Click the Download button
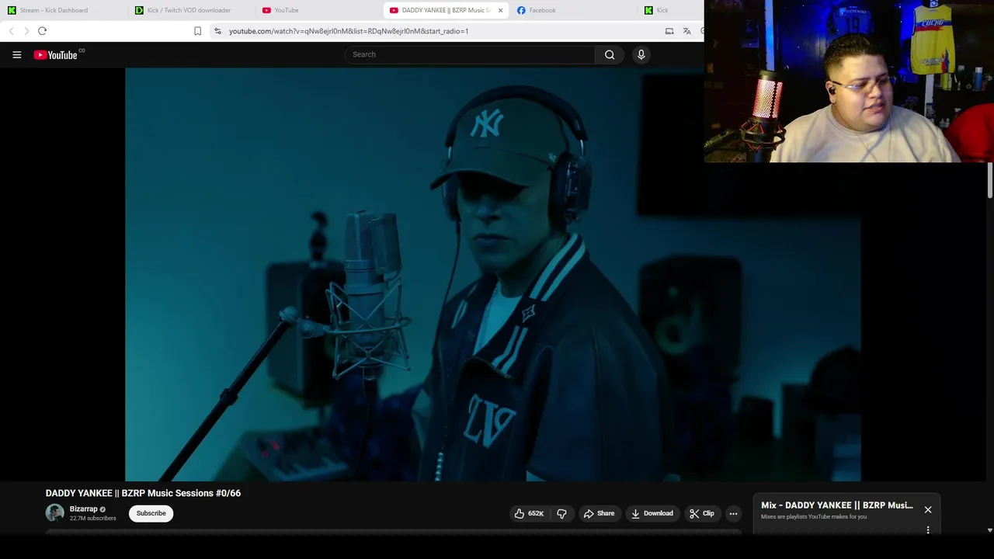Screen dimensions: 994x559 (652, 513)
